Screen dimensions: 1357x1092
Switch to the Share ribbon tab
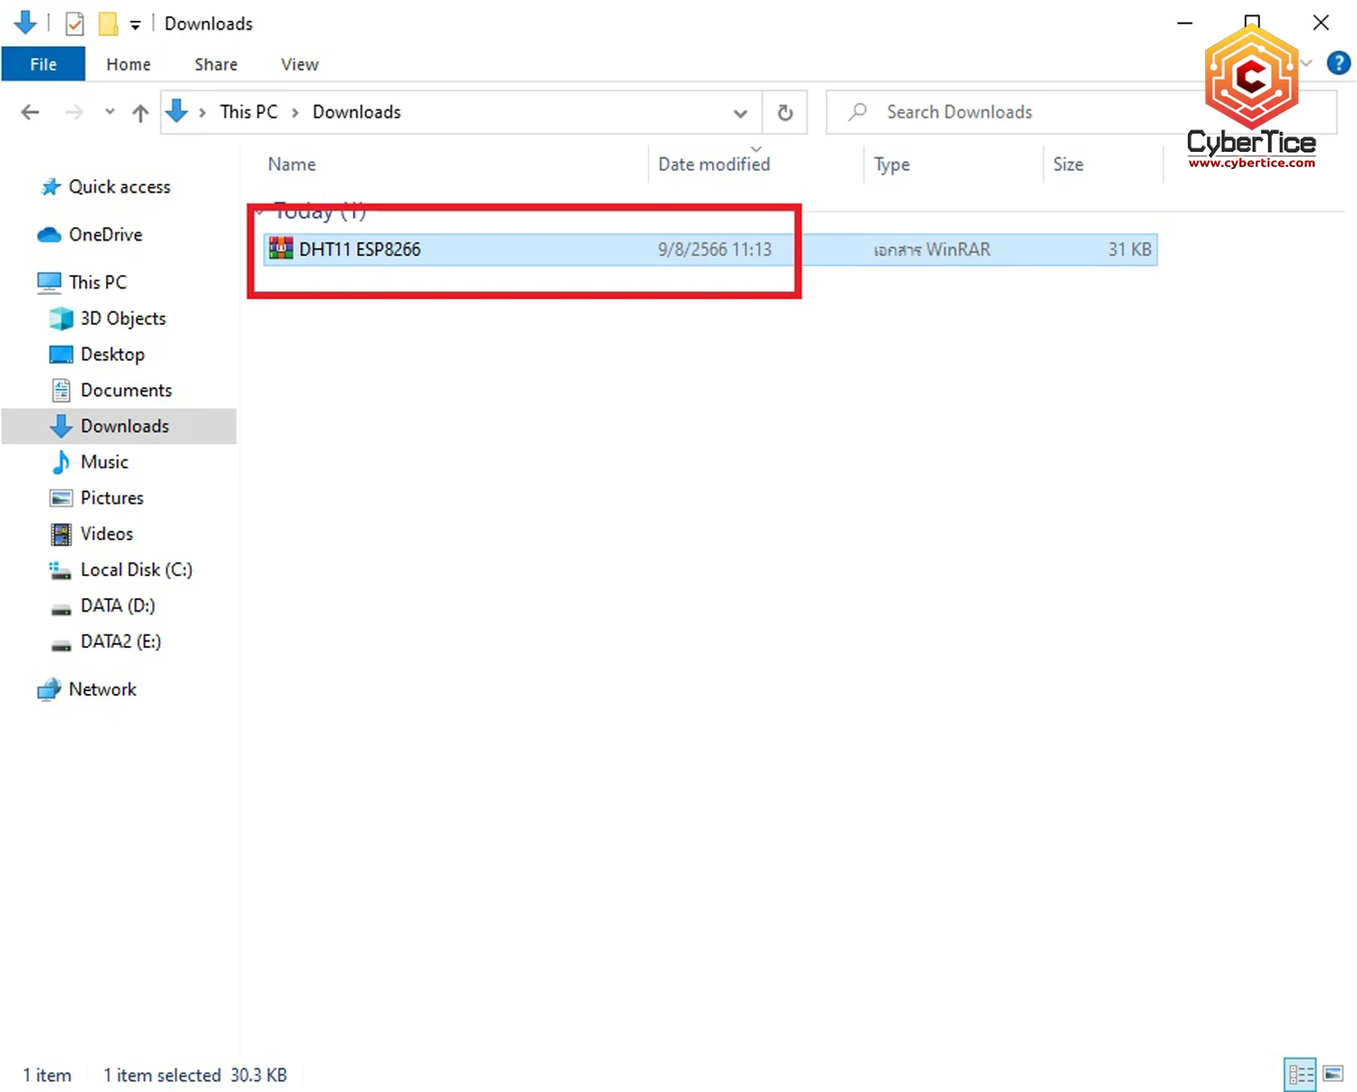tap(215, 64)
